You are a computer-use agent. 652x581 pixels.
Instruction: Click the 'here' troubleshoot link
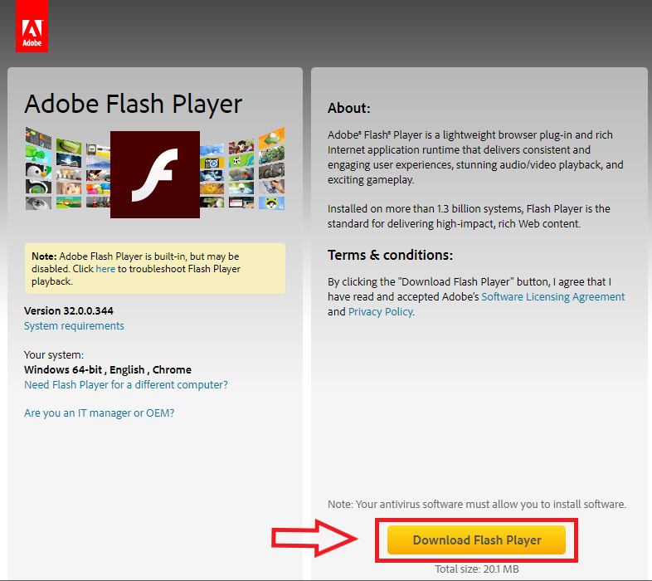click(105, 269)
